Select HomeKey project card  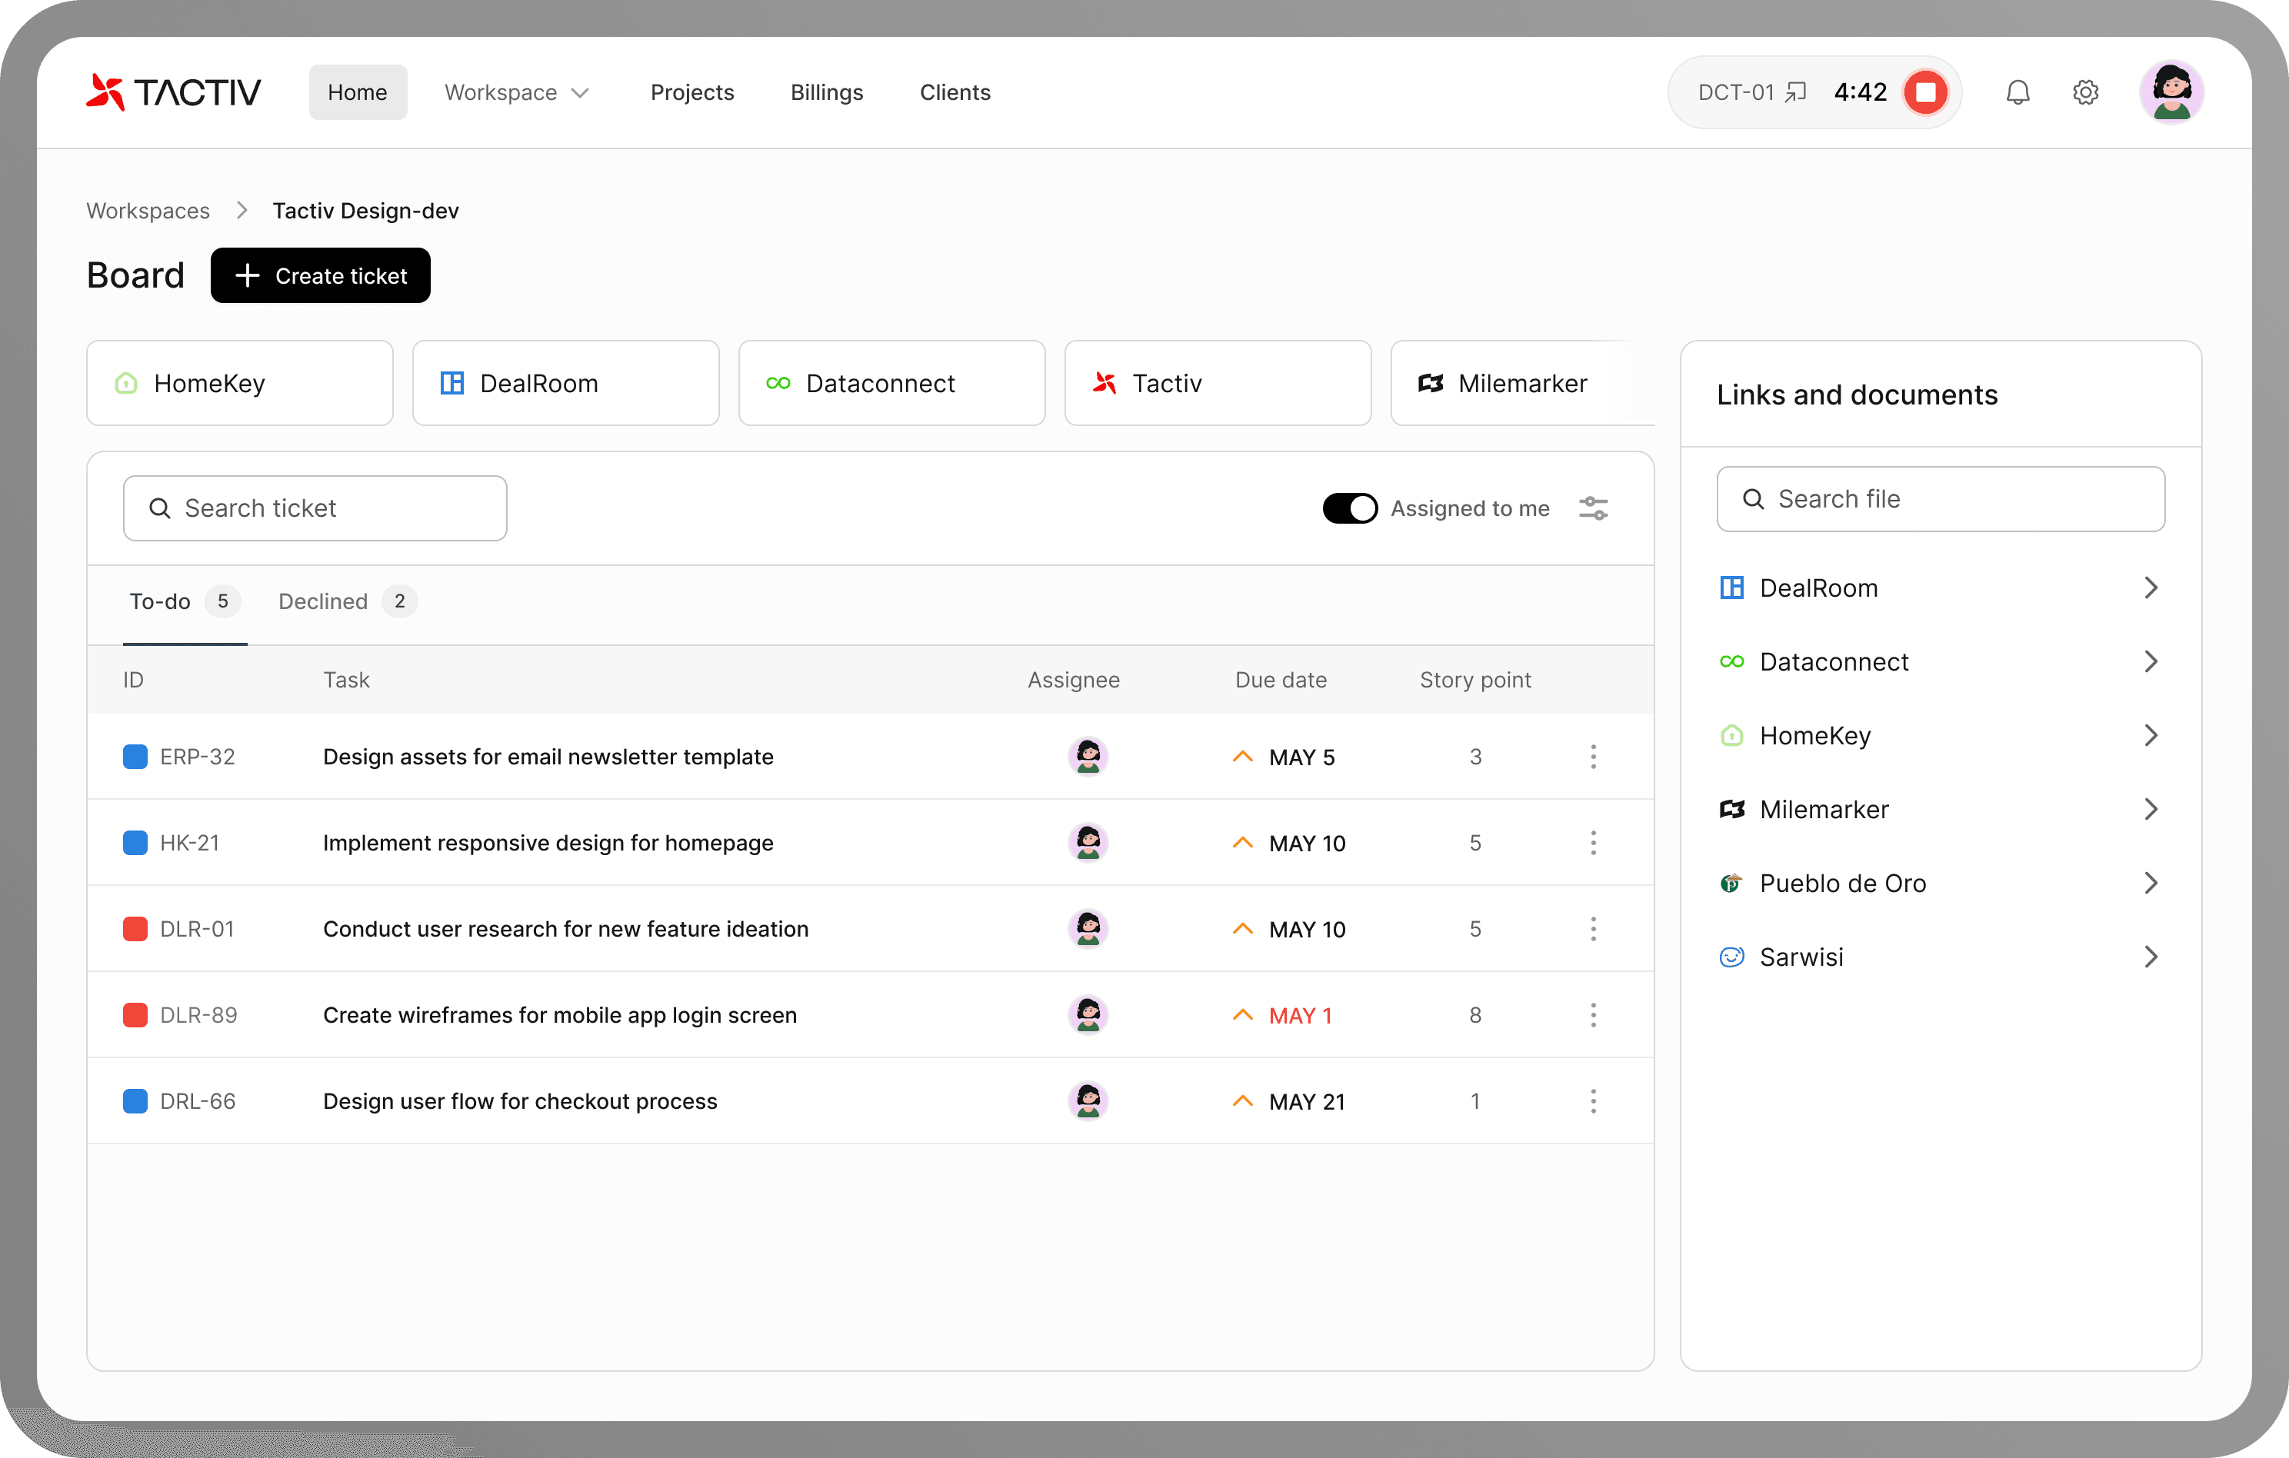239,383
